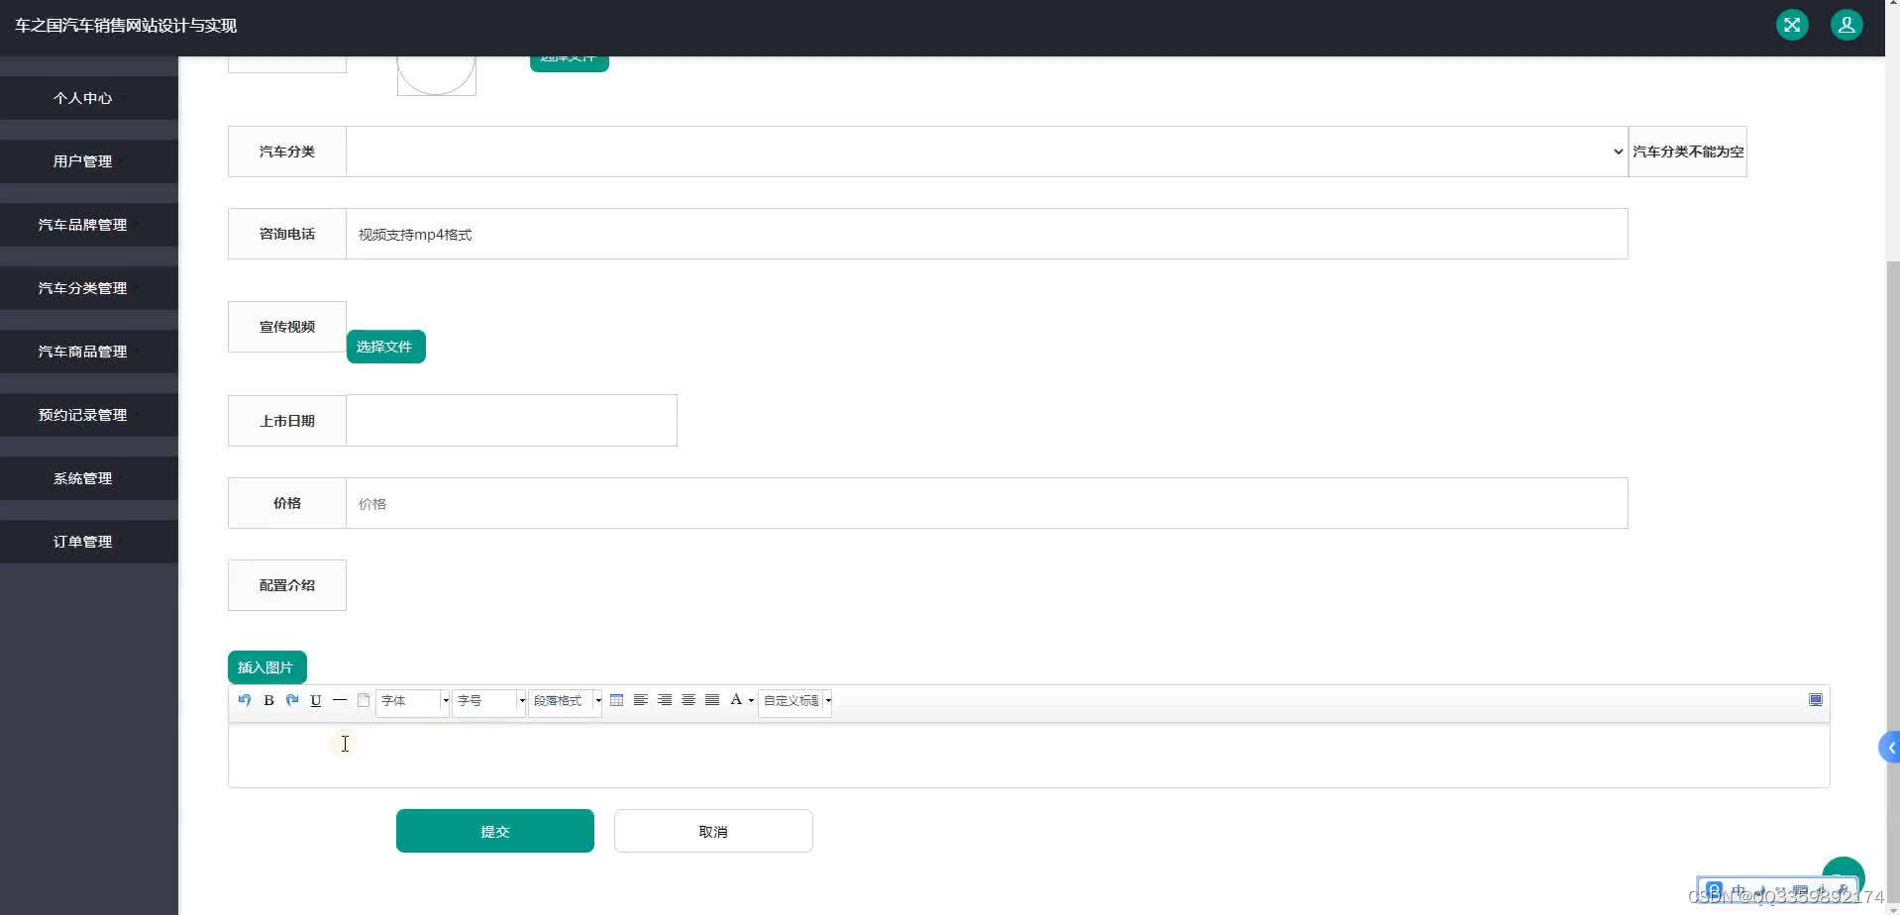Click the 上市日期 date field
Image resolution: width=1900 pixels, height=915 pixels.
coord(511,421)
